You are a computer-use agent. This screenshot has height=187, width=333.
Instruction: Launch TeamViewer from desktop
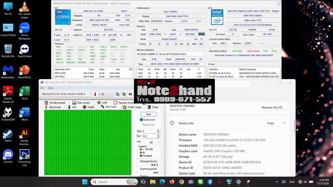[x=24, y=51]
